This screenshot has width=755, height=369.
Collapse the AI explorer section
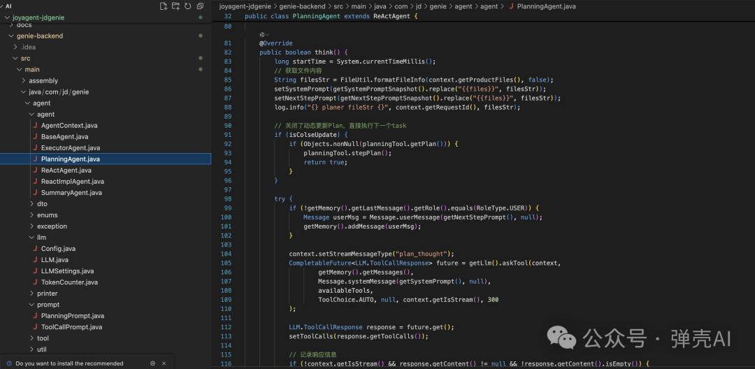pyautogui.click(x=2, y=6)
